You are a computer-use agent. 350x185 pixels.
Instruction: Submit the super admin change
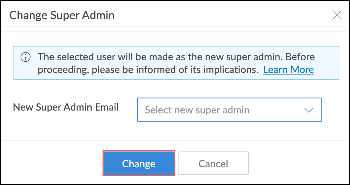(x=138, y=163)
